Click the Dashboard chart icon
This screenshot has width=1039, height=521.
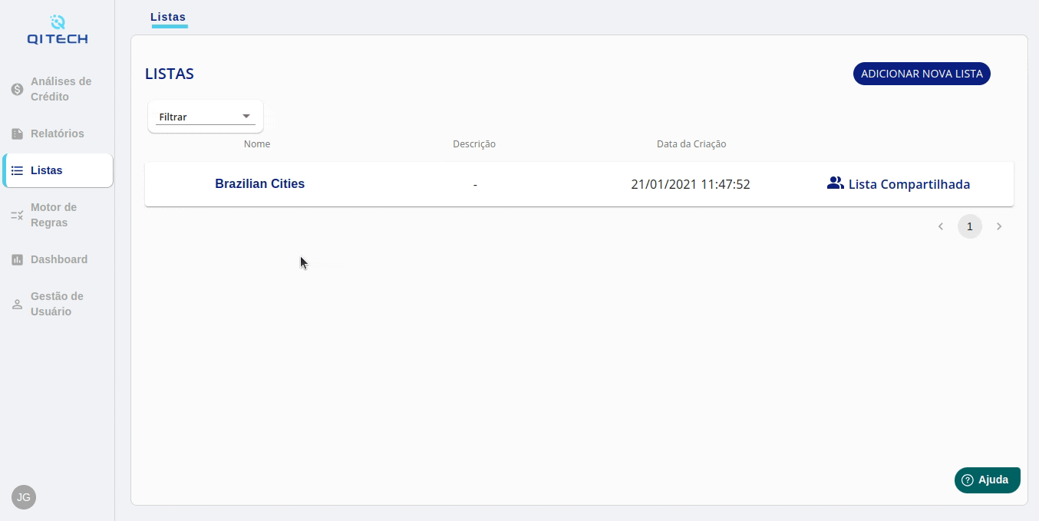coord(17,260)
